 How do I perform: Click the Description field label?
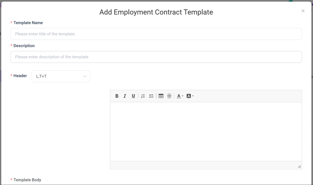point(24,46)
